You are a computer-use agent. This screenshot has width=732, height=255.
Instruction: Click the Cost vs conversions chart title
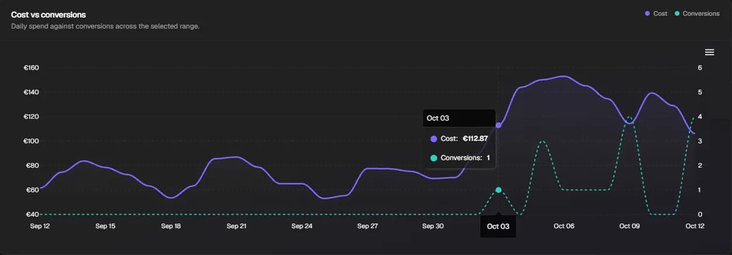(48, 15)
